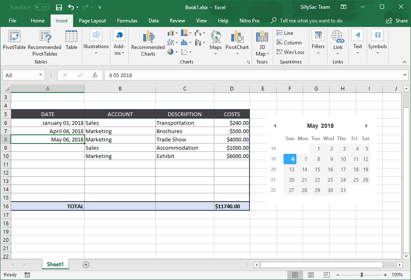Screen dimensions: 411x280
Task: Select day 15 in the May calendar
Action: click(317, 169)
